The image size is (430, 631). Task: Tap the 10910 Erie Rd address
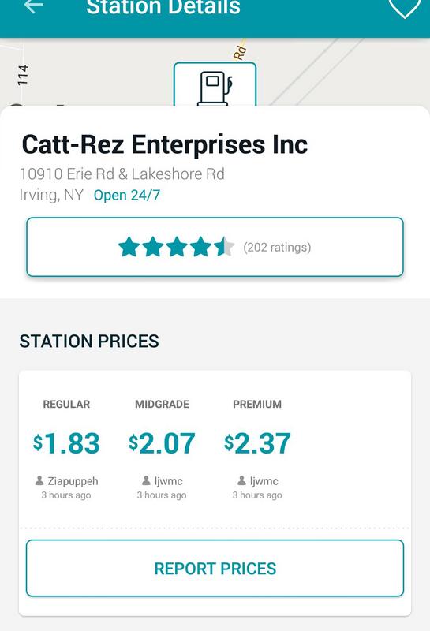(x=122, y=174)
